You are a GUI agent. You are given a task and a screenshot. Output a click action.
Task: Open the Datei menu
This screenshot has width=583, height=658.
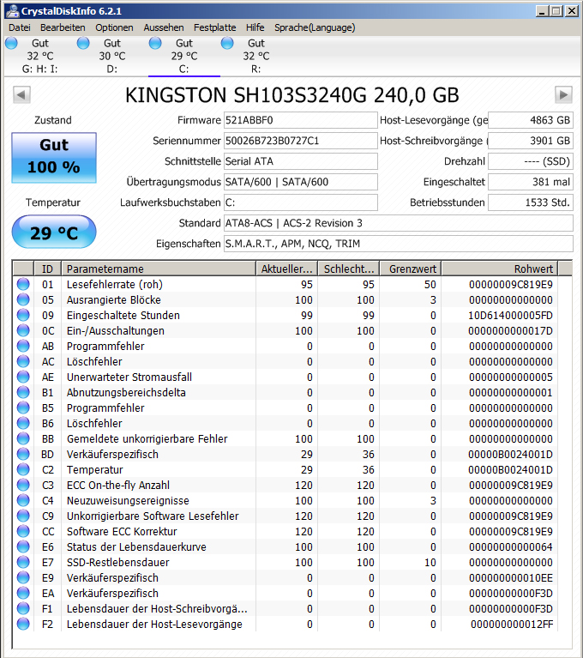(20, 27)
